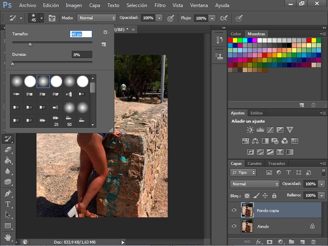The width and height of the screenshot is (328, 246).
Task: Add layer mask icon in Capas panel
Action: pos(269,242)
